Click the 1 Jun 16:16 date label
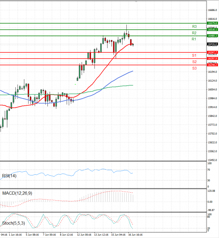The image size is (219, 238). point(15,235)
